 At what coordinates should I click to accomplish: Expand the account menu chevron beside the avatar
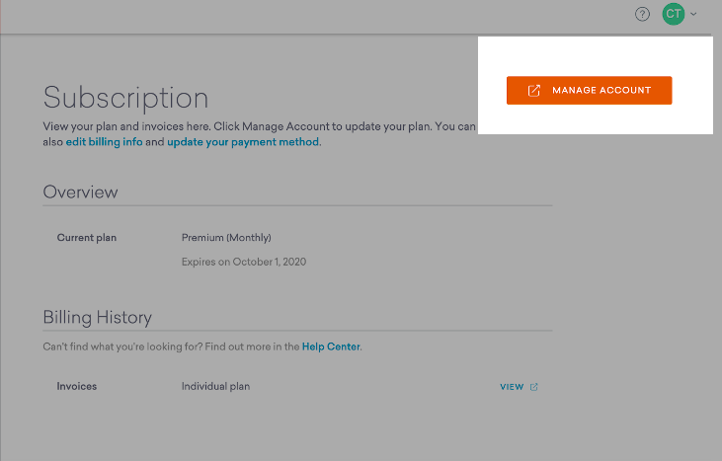click(694, 14)
